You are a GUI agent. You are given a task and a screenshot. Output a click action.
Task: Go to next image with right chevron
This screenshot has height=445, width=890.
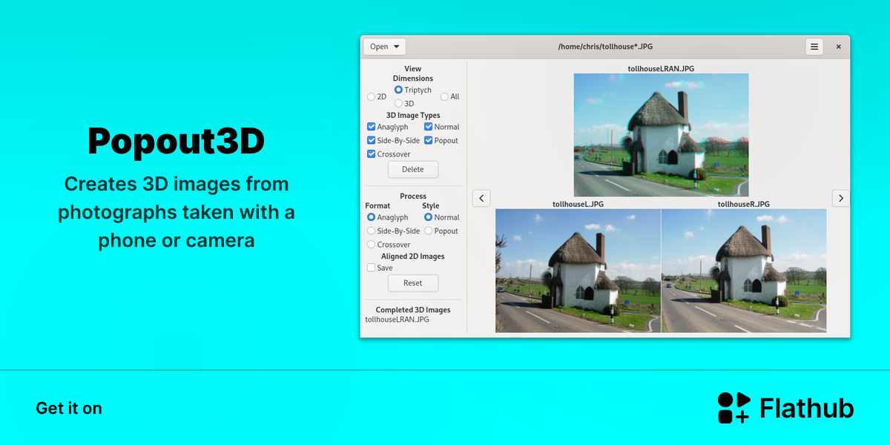pos(840,198)
